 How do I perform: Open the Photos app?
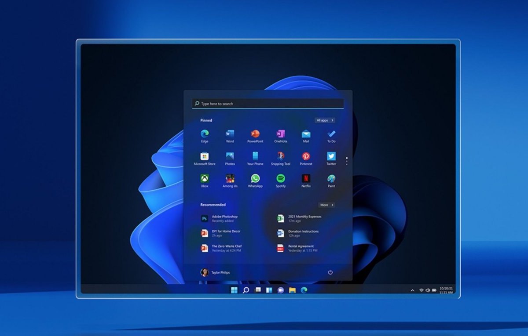tap(230, 159)
